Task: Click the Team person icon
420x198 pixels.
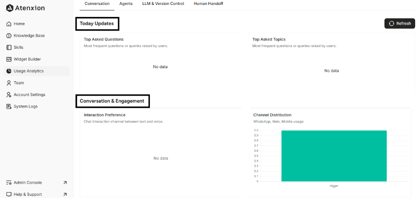Action: coord(9,83)
